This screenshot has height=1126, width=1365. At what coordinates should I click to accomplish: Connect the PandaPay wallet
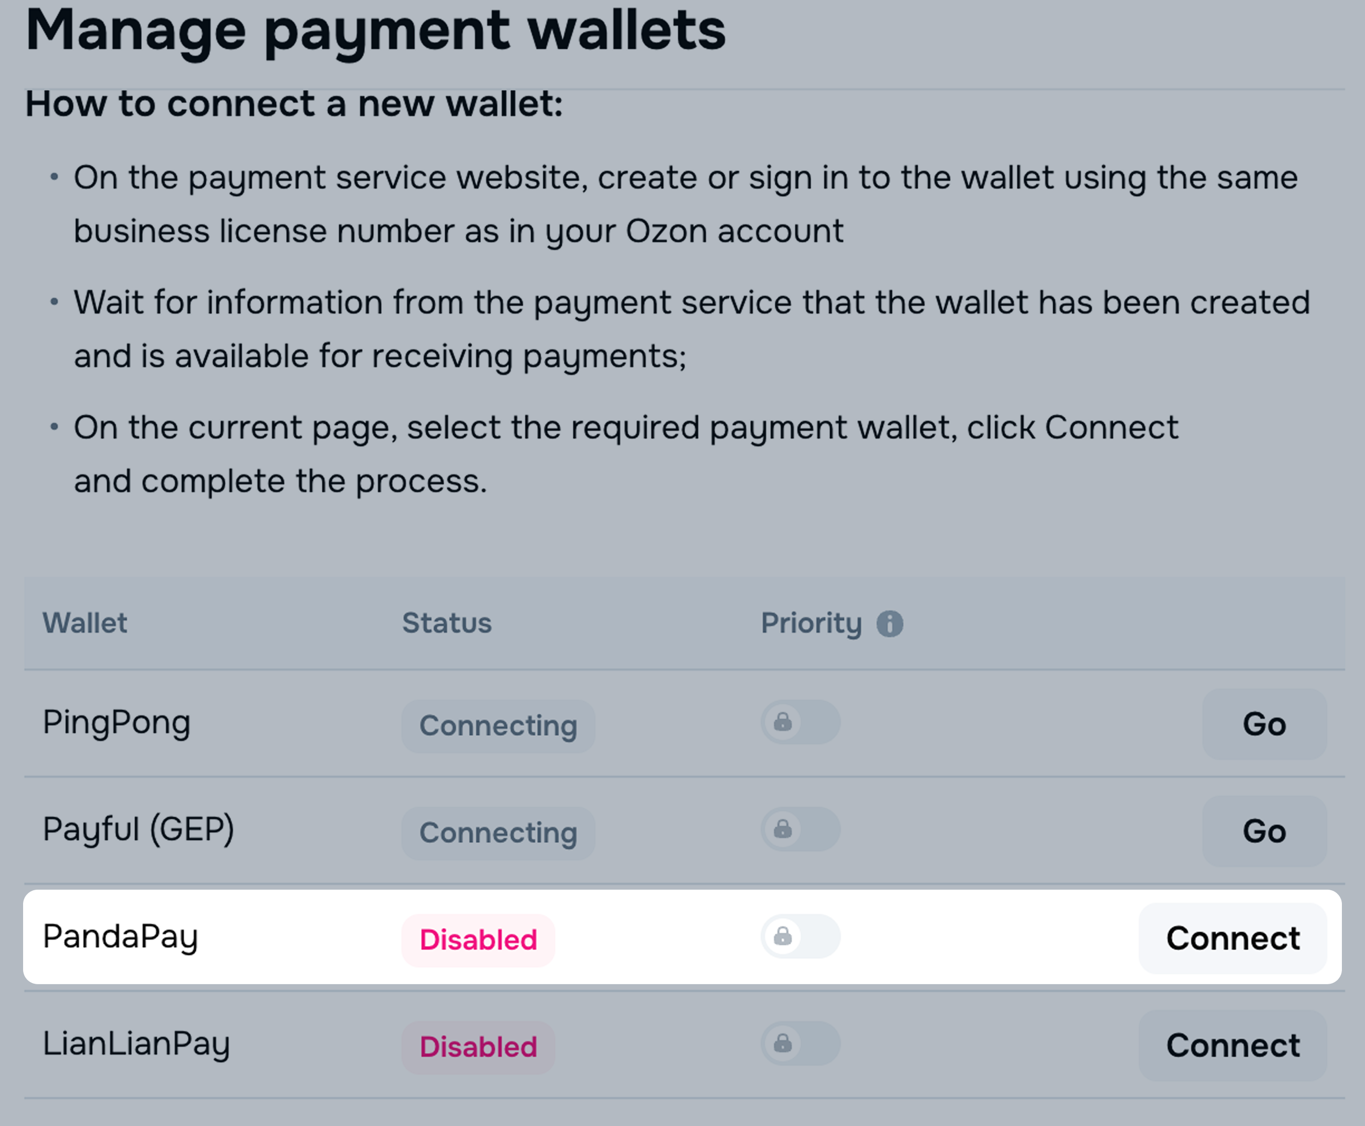click(1232, 938)
